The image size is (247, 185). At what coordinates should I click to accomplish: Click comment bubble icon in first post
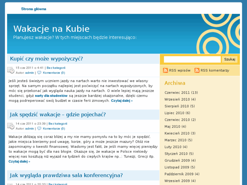click(x=39, y=73)
